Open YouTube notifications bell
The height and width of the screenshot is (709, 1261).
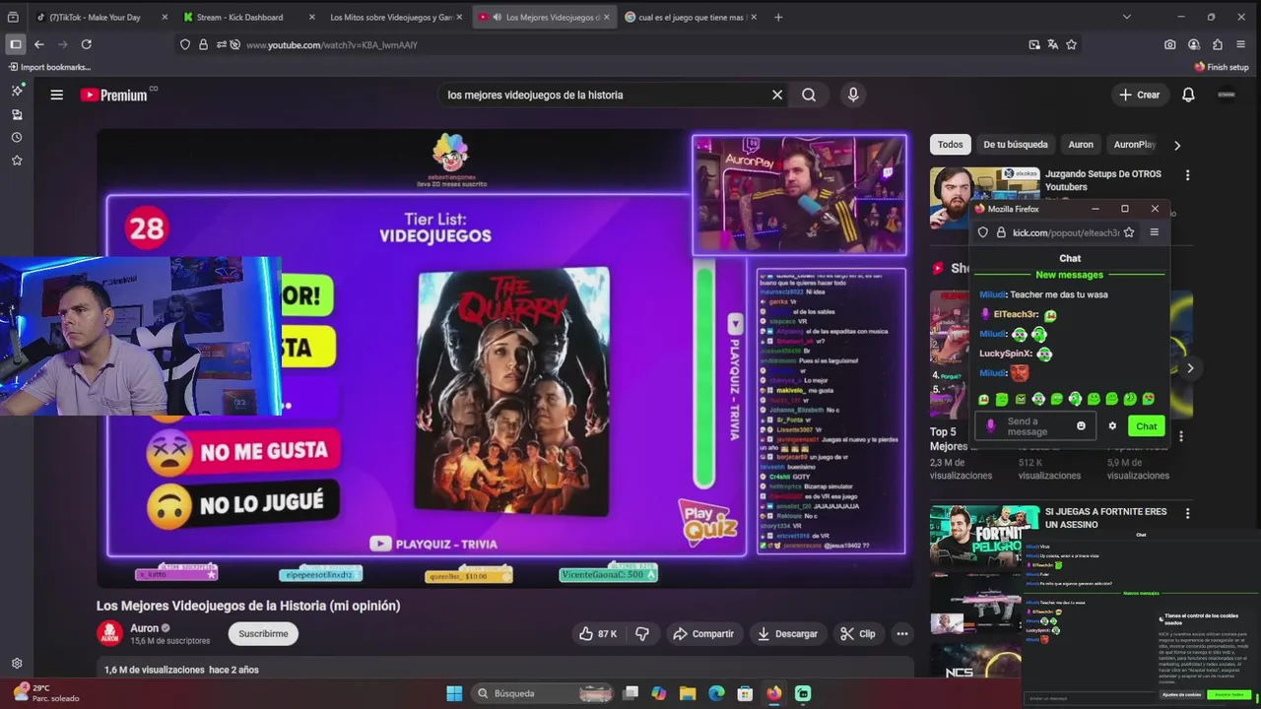tap(1188, 95)
